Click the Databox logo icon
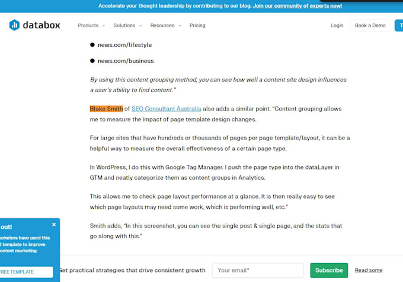403x282 pixels. (14, 25)
